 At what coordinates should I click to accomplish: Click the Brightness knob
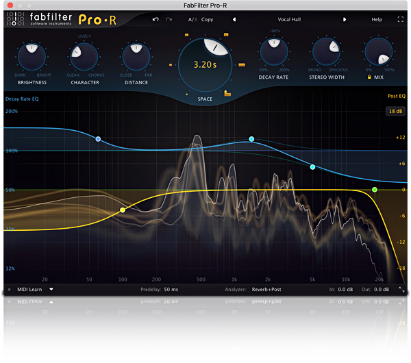pos(32,57)
